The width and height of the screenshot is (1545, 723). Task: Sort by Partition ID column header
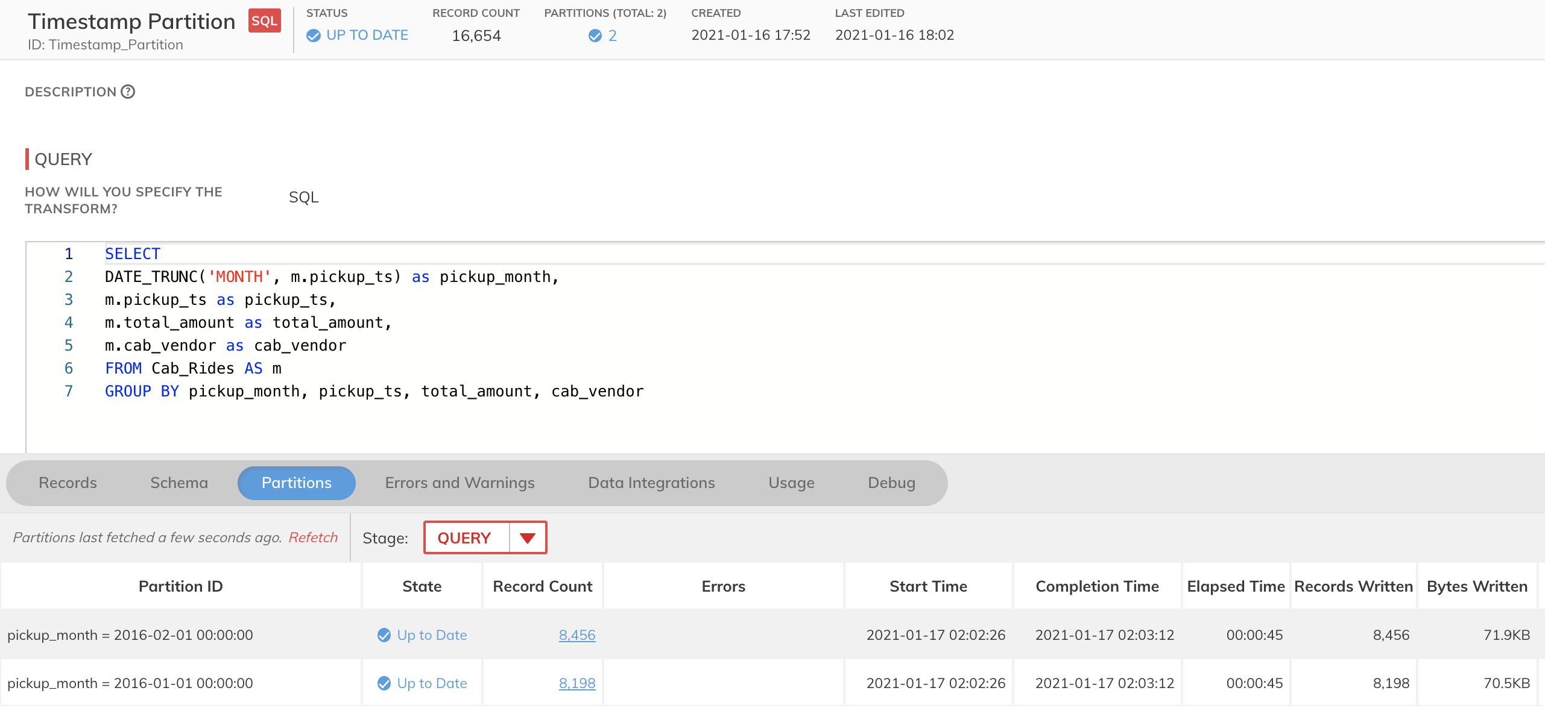180,586
